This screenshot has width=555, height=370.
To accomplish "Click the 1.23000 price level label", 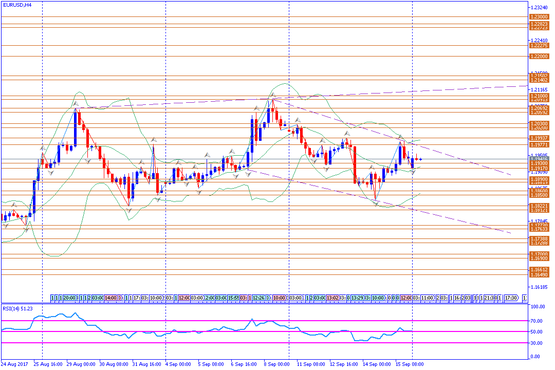I will (x=539, y=16).
